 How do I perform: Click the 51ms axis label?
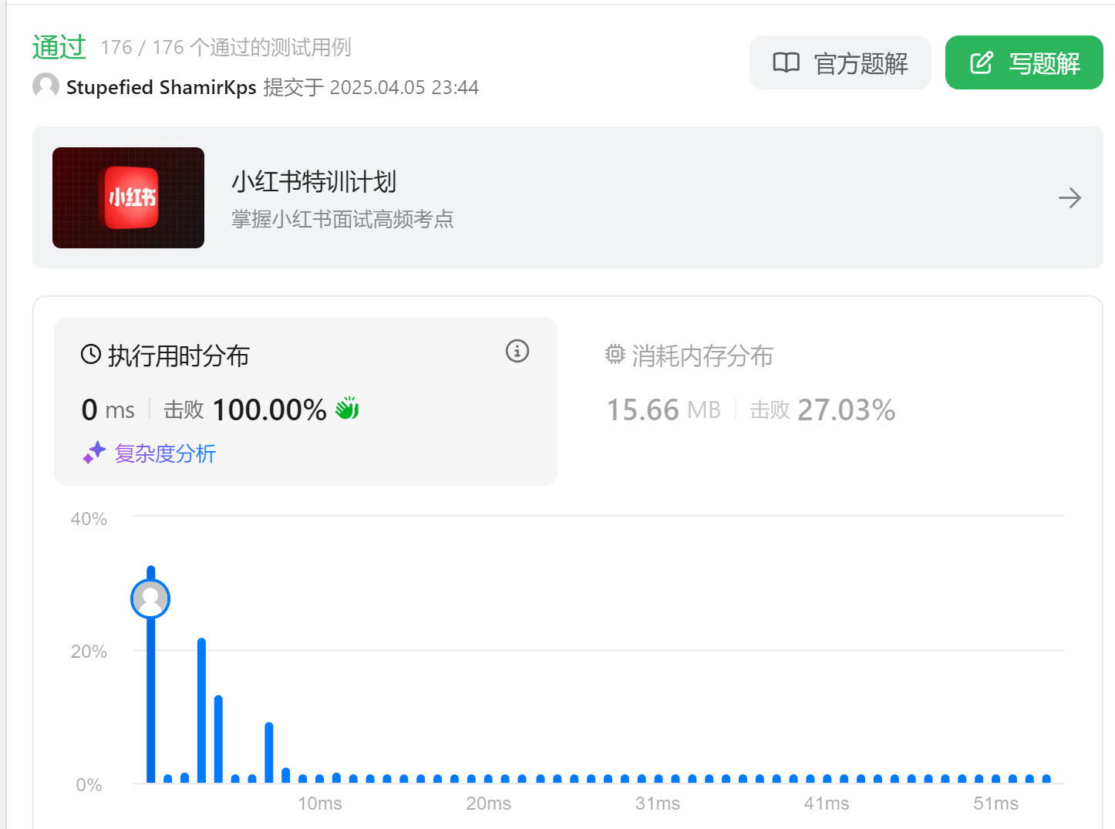(x=995, y=804)
